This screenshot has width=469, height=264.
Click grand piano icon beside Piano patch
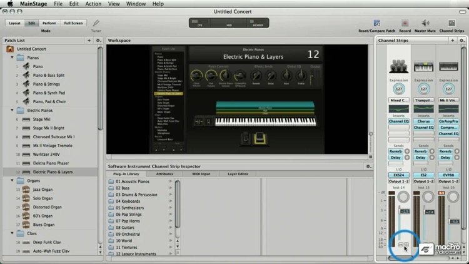[x=26, y=66]
